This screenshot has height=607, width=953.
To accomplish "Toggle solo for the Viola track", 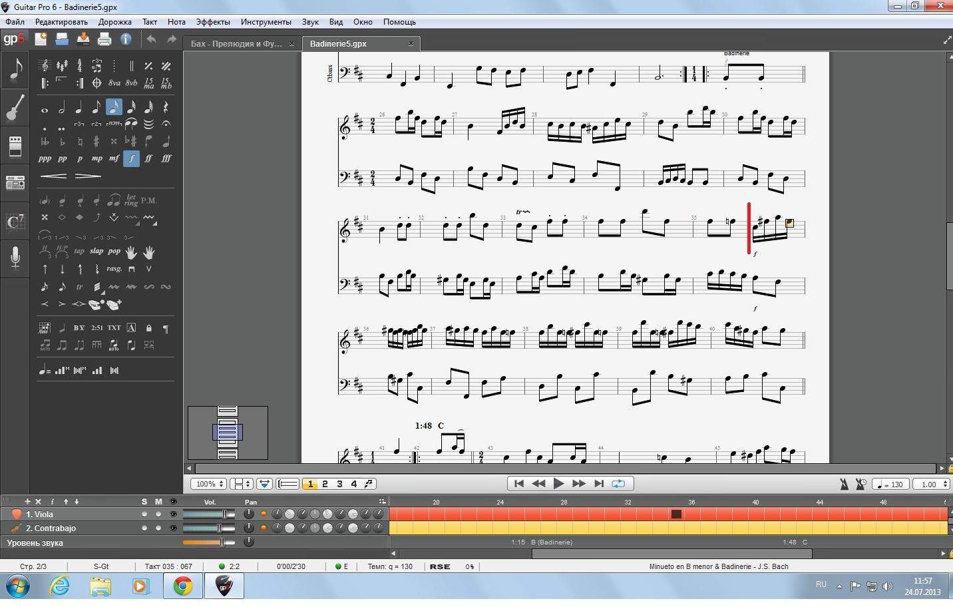I will 144,514.
